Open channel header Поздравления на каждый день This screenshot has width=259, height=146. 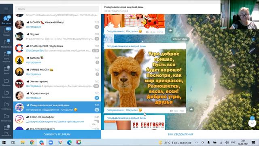coord(124,7)
